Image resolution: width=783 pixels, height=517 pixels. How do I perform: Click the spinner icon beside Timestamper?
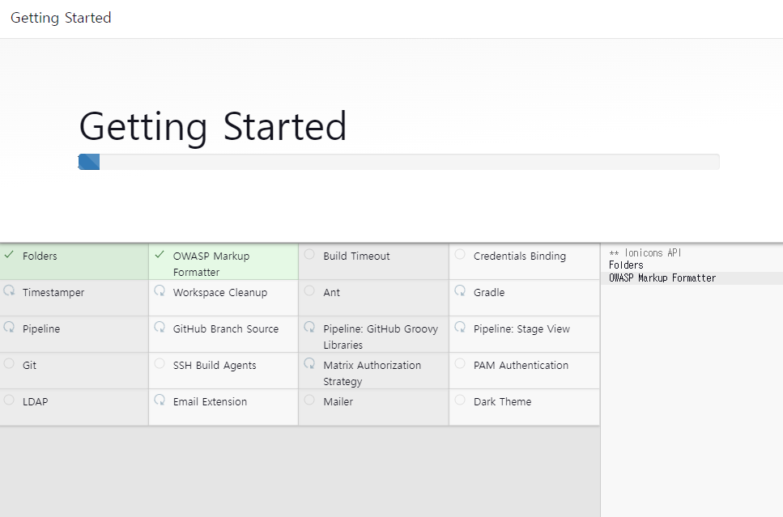point(9,290)
